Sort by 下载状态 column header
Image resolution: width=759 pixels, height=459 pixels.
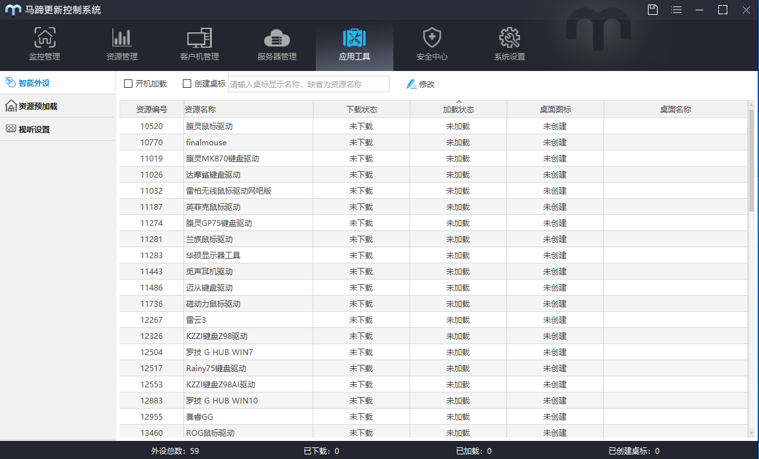[362, 109]
